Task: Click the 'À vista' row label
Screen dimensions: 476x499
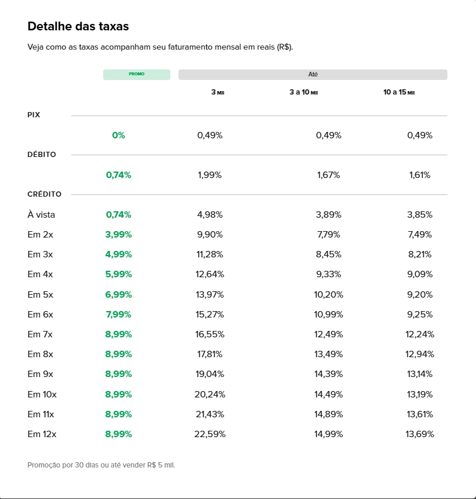Action: click(x=41, y=215)
